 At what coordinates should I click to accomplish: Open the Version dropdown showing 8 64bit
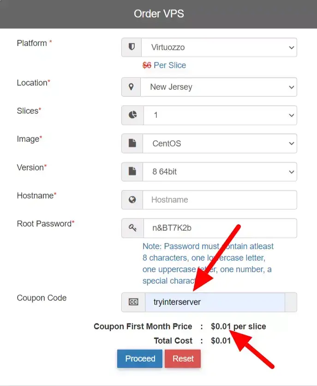pos(219,171)
